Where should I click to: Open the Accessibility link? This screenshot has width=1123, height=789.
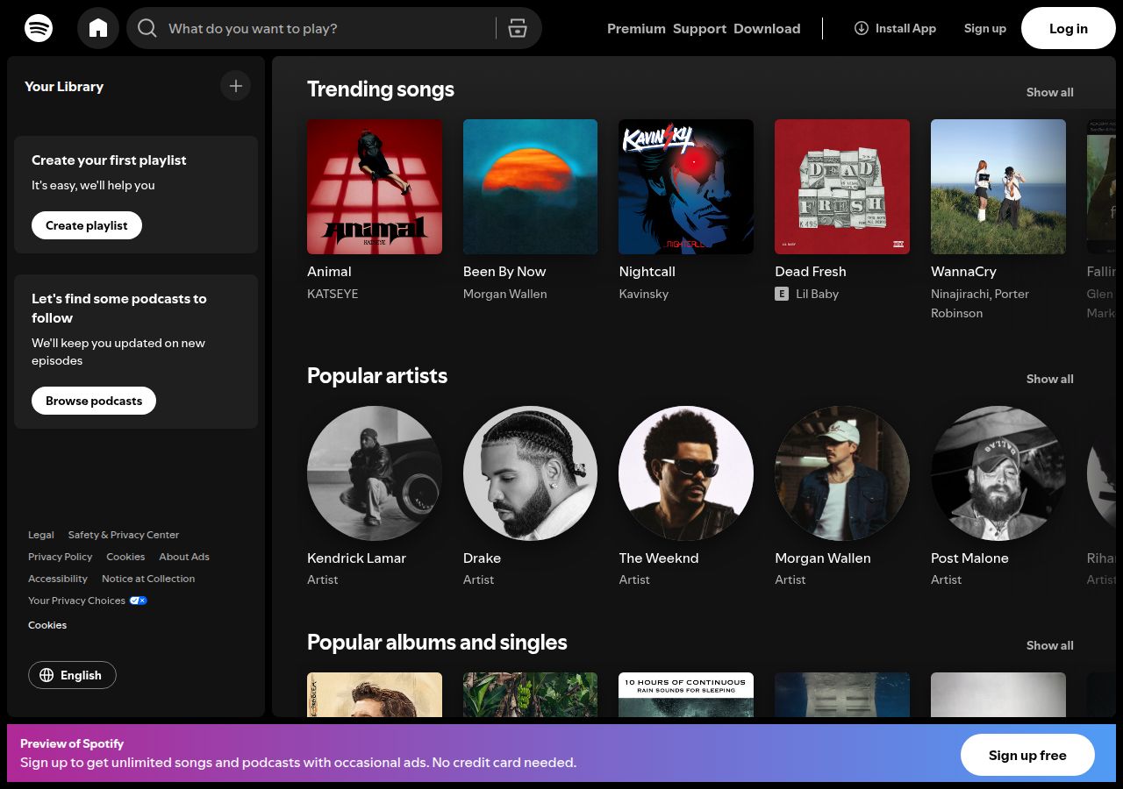click(58, 579)
